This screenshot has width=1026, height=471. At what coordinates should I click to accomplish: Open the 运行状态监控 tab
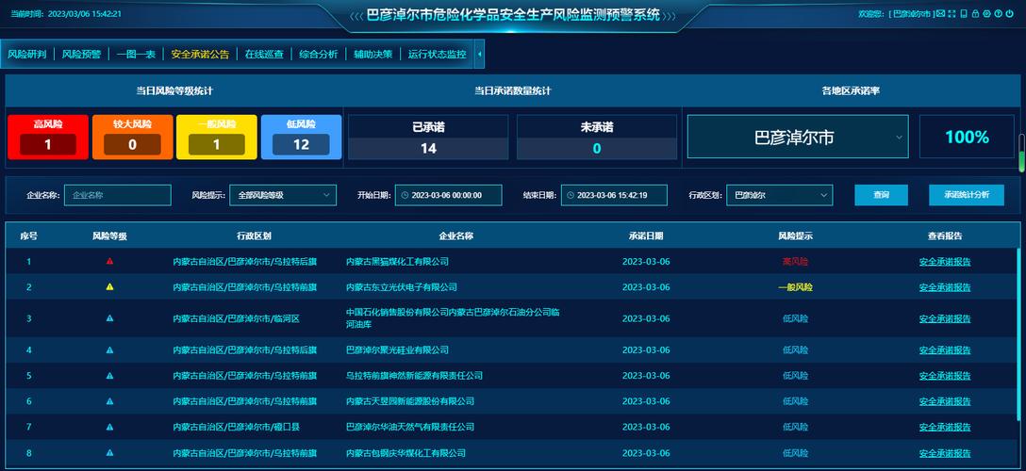pos(438,55)
